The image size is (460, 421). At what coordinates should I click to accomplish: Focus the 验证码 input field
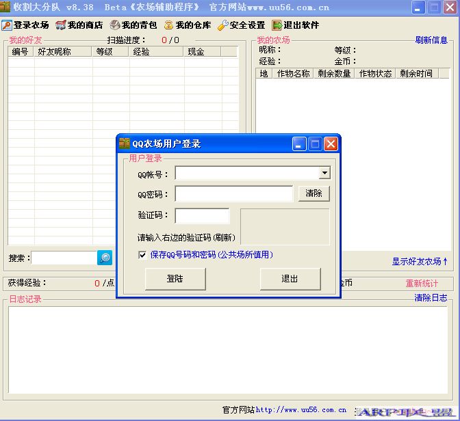(x=202, y=216)
